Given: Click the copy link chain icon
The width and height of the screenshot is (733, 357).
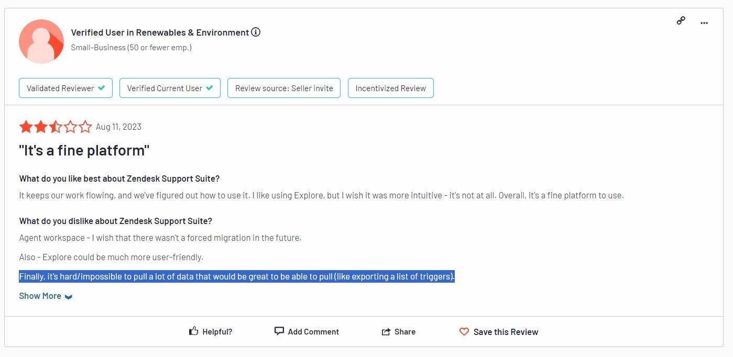Looking at the screenshot, I should 681,21.
